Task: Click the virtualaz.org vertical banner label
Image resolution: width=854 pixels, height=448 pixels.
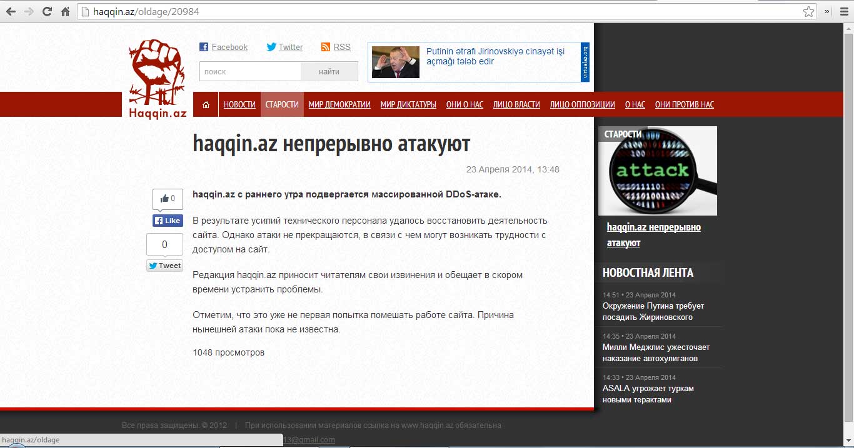Action: pos(585,62)
